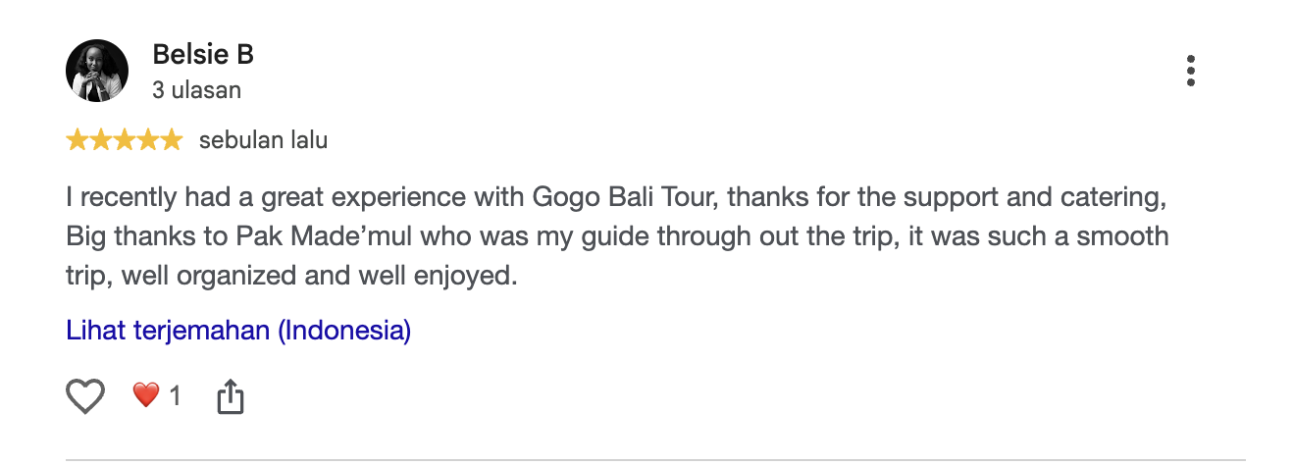Click the first yellow rating star

click(x=78, y=140)
